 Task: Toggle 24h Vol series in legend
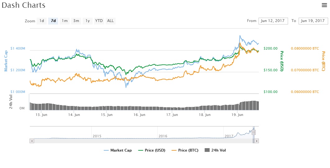tap(215, 150)
